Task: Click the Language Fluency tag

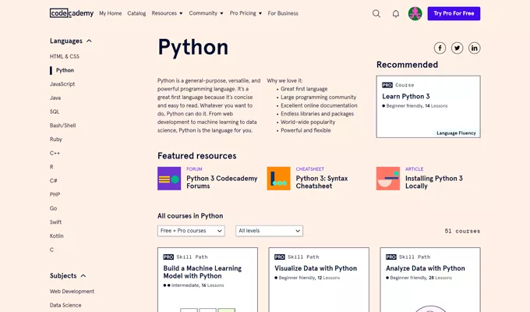Action: pos(456,133)
